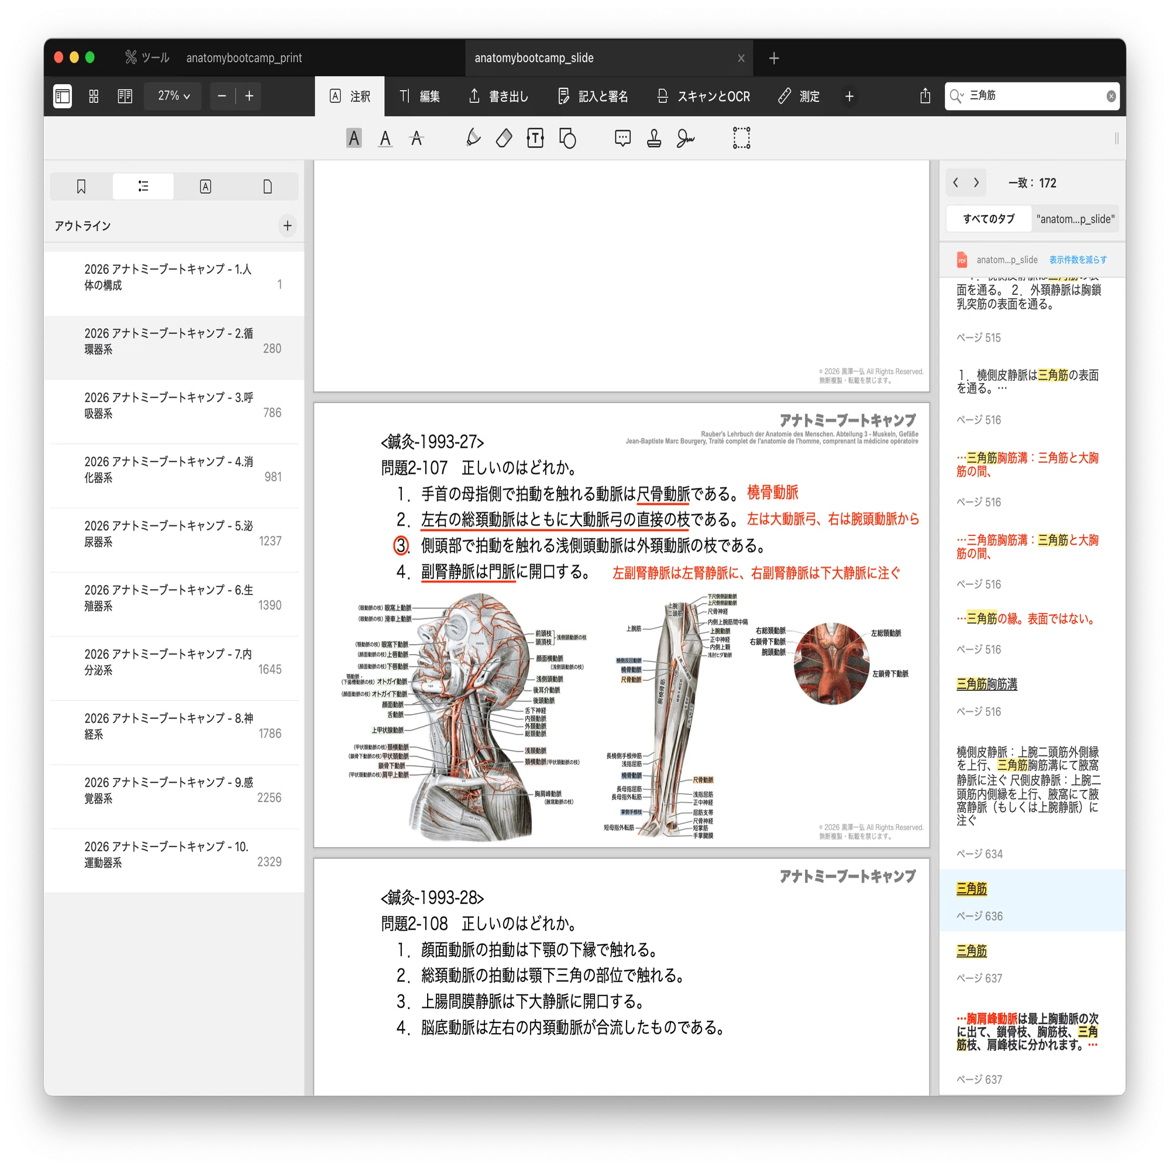This screenshot has width=1170, height=1170.
Task: Select the highlight text annotation tool
Action: pyautogui.click(x=354, y=139)
